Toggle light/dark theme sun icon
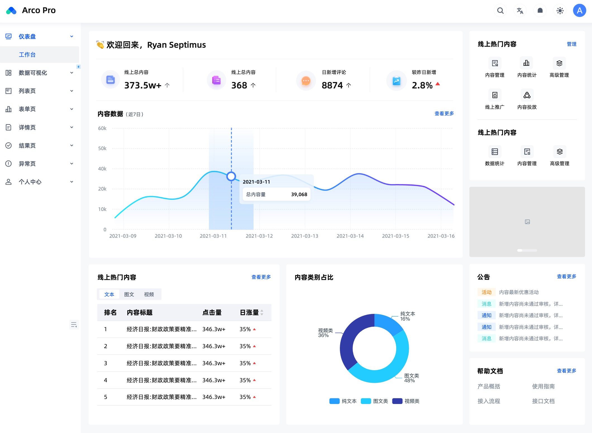592x433 pixels. coord(560,11)
